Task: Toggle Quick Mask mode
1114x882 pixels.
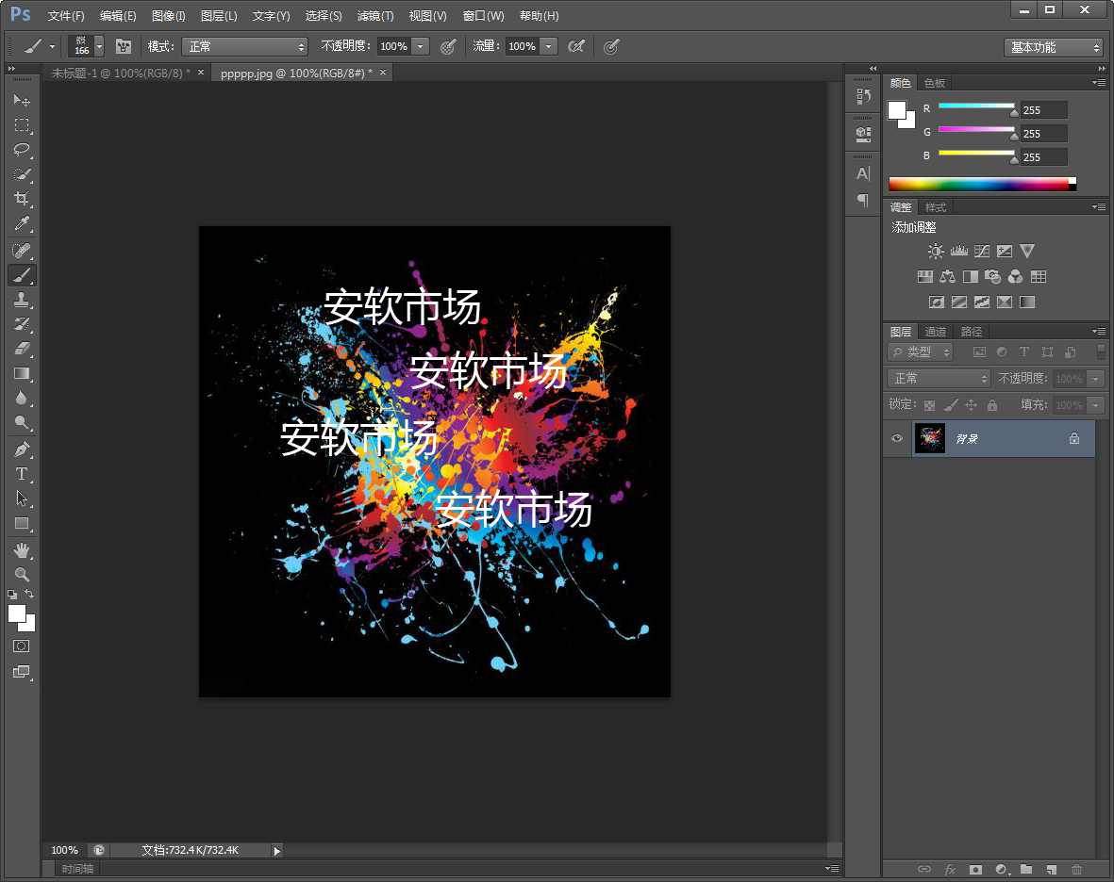Action: tap(22, 646)
